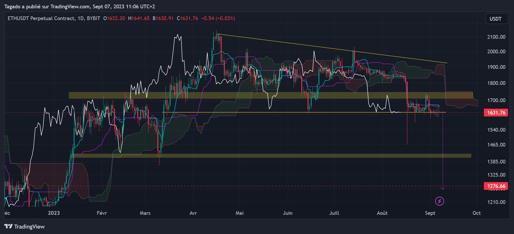Click the open value O1632.30
Image resolution: width=514 pixels, height=234 pixels.
[114, 18]
